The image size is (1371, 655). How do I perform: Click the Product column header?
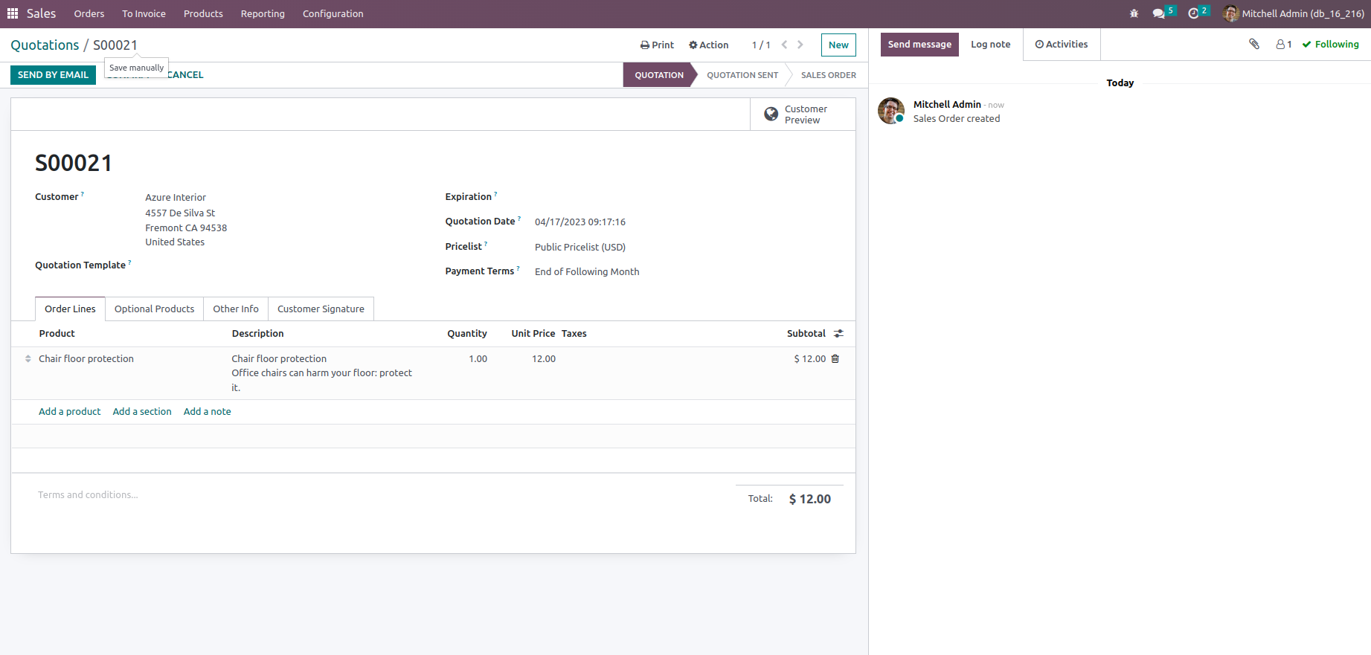click(57, 334)
